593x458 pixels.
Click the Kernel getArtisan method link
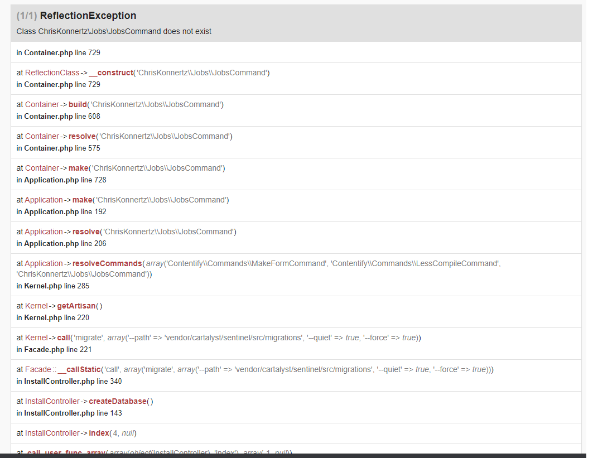(x=78, y=305)
